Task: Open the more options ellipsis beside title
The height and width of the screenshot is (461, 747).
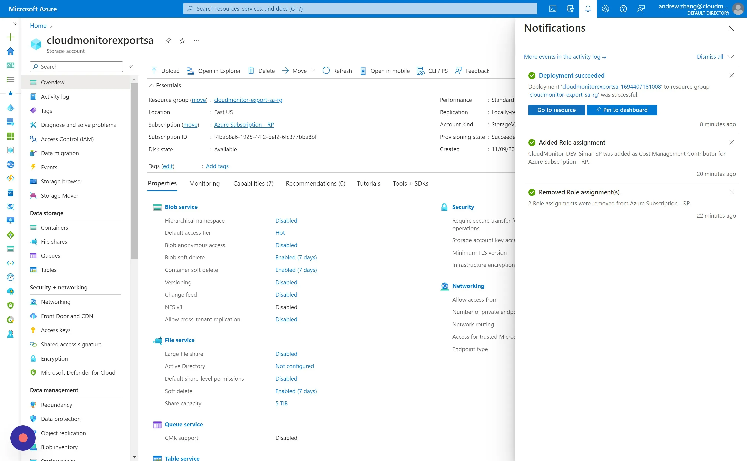Action: [x=196, y=40]
